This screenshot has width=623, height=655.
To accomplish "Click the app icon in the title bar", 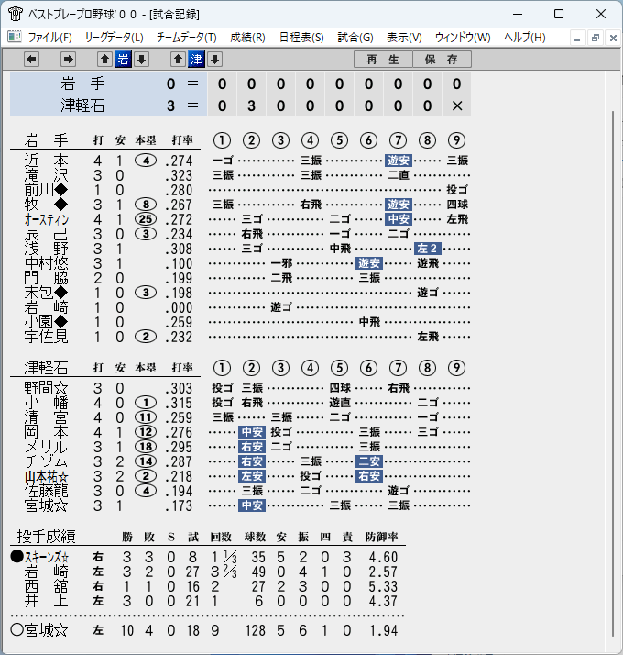I will (15, 14).
